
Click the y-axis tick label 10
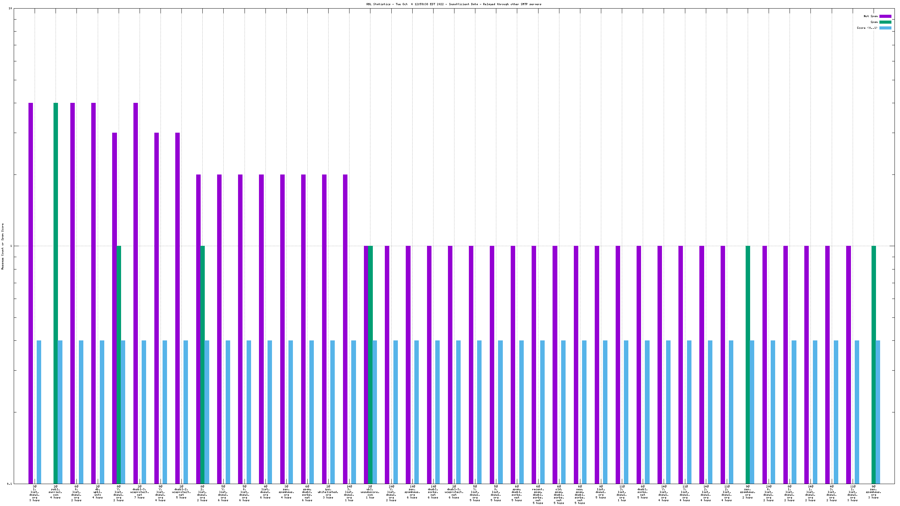coord(10,8)
